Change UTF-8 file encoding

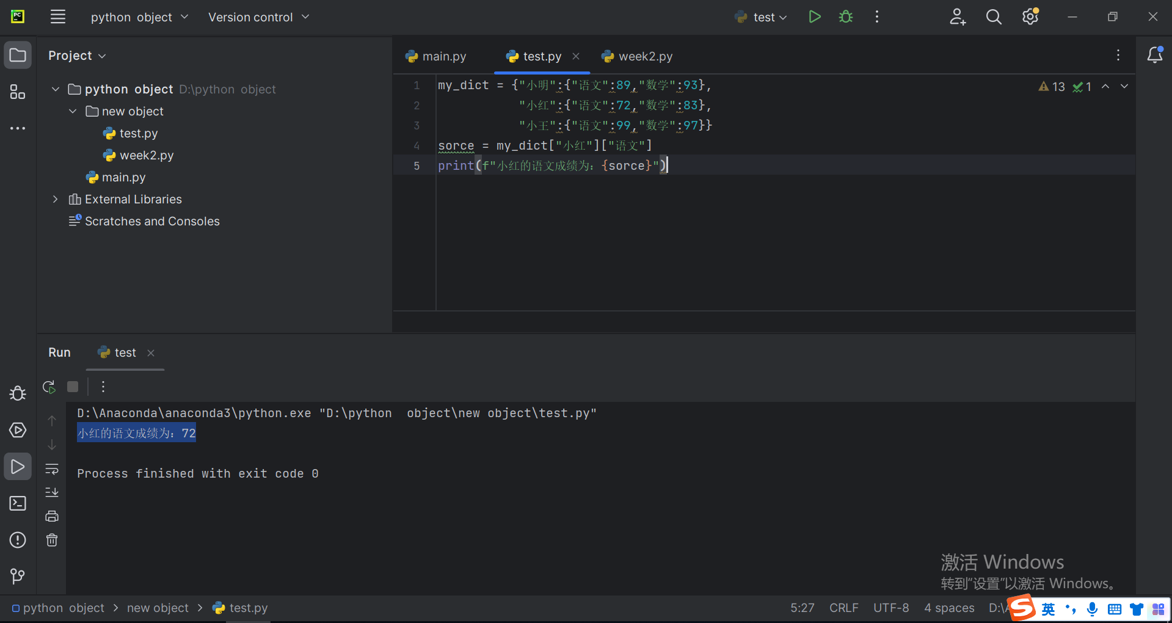point(891,608)
